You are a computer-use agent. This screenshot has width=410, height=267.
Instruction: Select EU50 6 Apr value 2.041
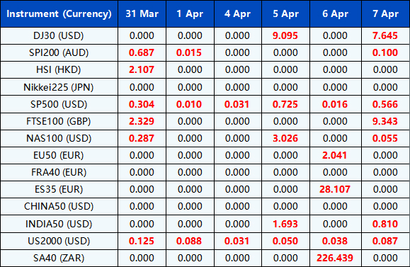334,155
